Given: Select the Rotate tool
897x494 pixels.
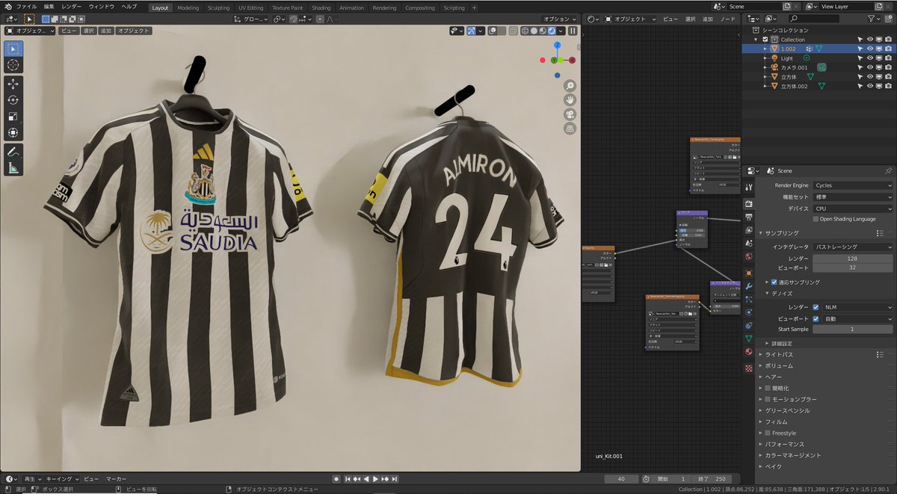Looking at the screenshot, I should coord(13,100).
